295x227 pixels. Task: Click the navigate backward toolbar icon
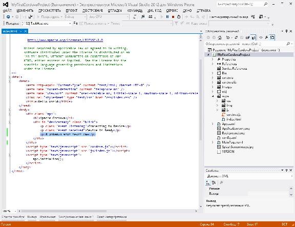pyautogui.click(x=8, y=17)
